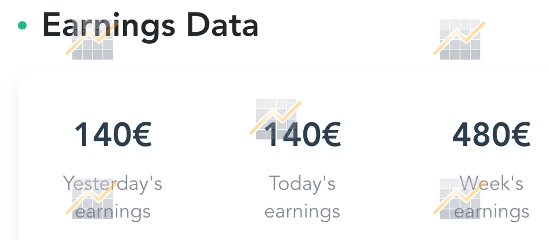550x240 pixels.
Task: Click chart icon overlapping the Earnings Data heading
Action: coord(92,39)
